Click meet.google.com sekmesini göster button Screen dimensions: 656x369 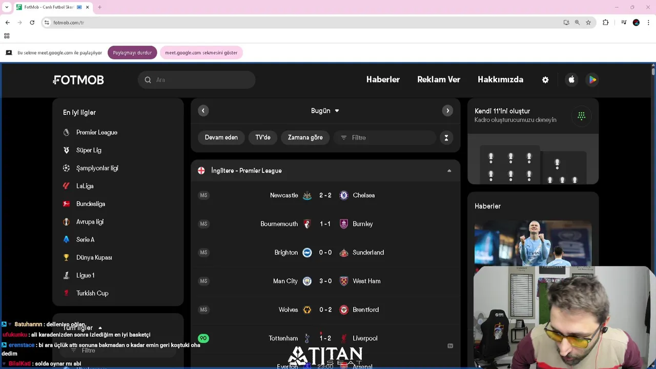[x=201, y=53]
